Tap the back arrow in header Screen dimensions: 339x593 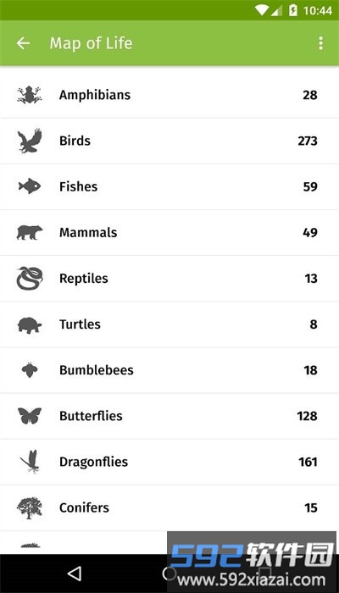pyautogui.click(x=23, y=43)
